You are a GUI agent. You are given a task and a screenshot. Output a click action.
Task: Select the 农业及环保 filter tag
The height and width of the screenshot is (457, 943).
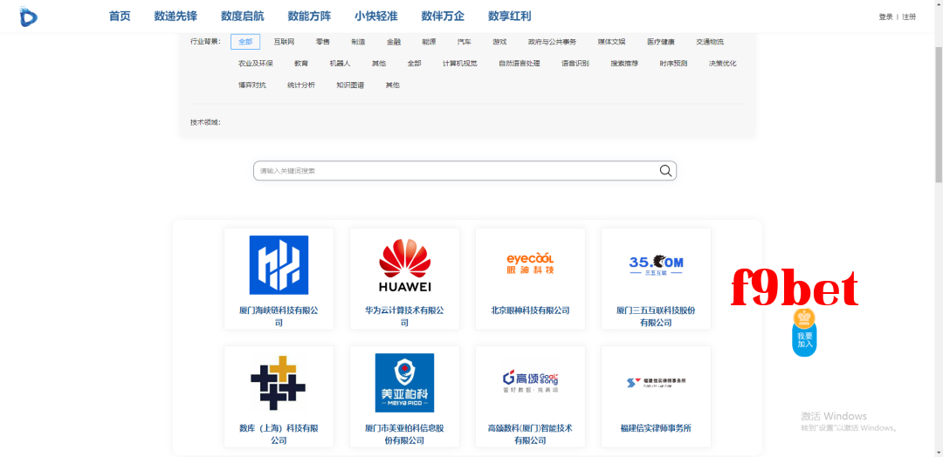[x=256, y=63]
